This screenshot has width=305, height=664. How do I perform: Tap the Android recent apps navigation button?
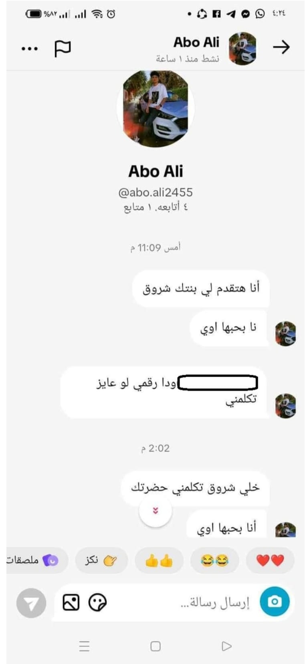click(84, 646)
